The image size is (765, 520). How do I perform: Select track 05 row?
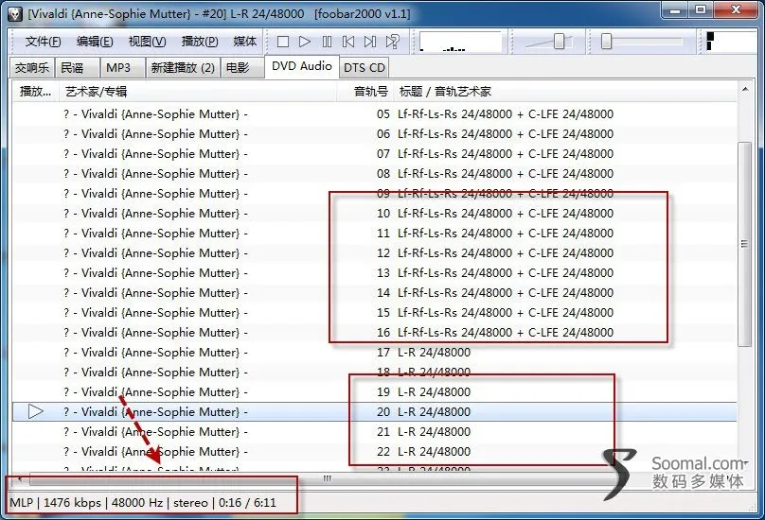click(x=375, y=114)
